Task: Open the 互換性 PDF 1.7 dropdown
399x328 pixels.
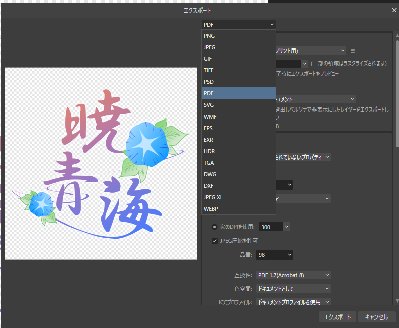Action: click(293, 275)
